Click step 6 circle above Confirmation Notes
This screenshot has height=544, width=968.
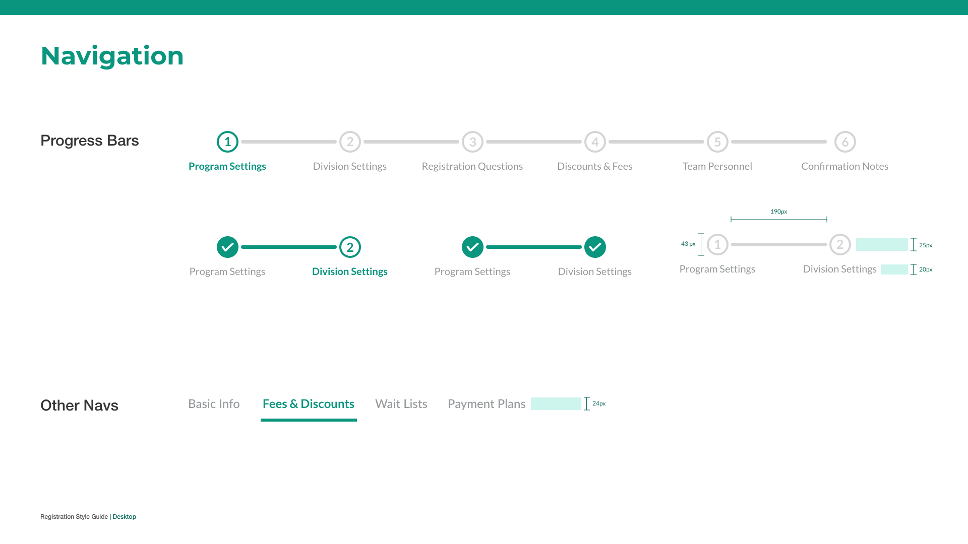845,142
